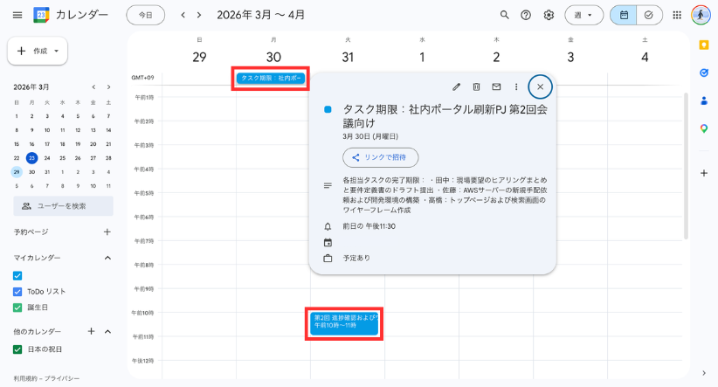Click the blue event color square
Screen dimensions: 718x387
coord(328,109)
